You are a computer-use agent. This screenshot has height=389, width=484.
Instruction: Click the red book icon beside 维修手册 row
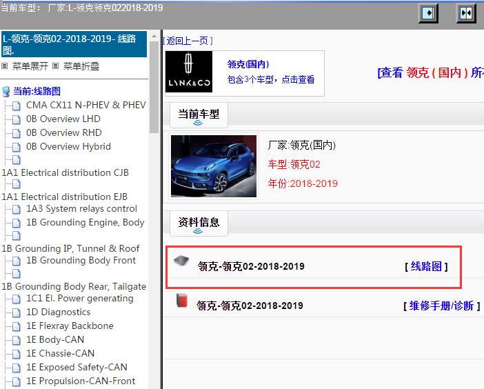[182, 301]
